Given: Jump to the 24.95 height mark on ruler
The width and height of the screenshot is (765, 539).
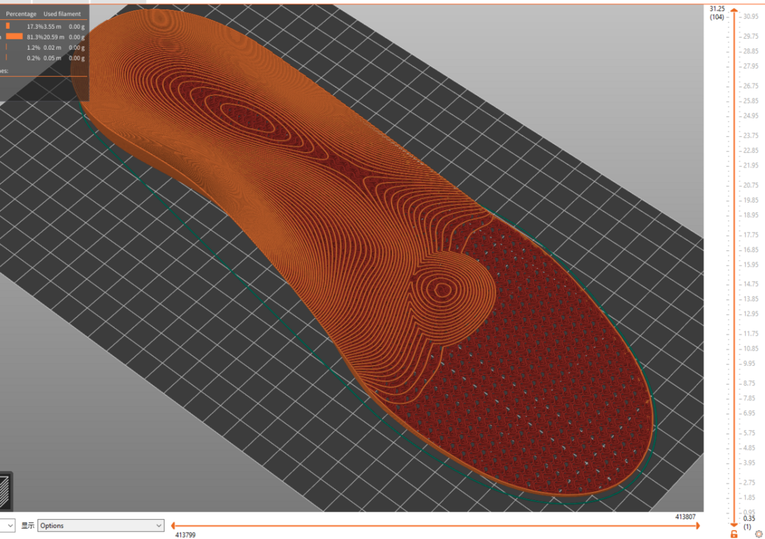Looking at the screenshot, I should click(x=750, y=116).
